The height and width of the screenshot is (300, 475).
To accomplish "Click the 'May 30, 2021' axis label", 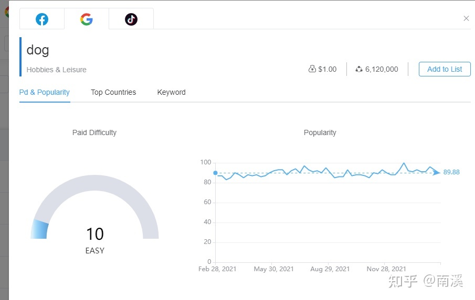I will coord(273,269).
